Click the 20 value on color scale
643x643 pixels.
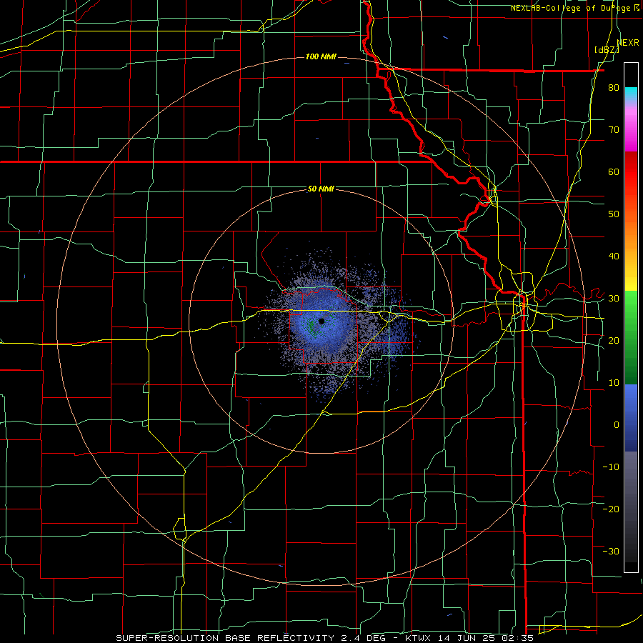614,340
